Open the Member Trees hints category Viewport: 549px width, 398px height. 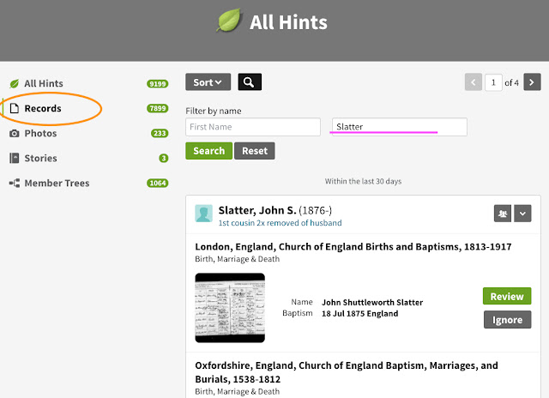pyautogui.click(x=57, y=184)
